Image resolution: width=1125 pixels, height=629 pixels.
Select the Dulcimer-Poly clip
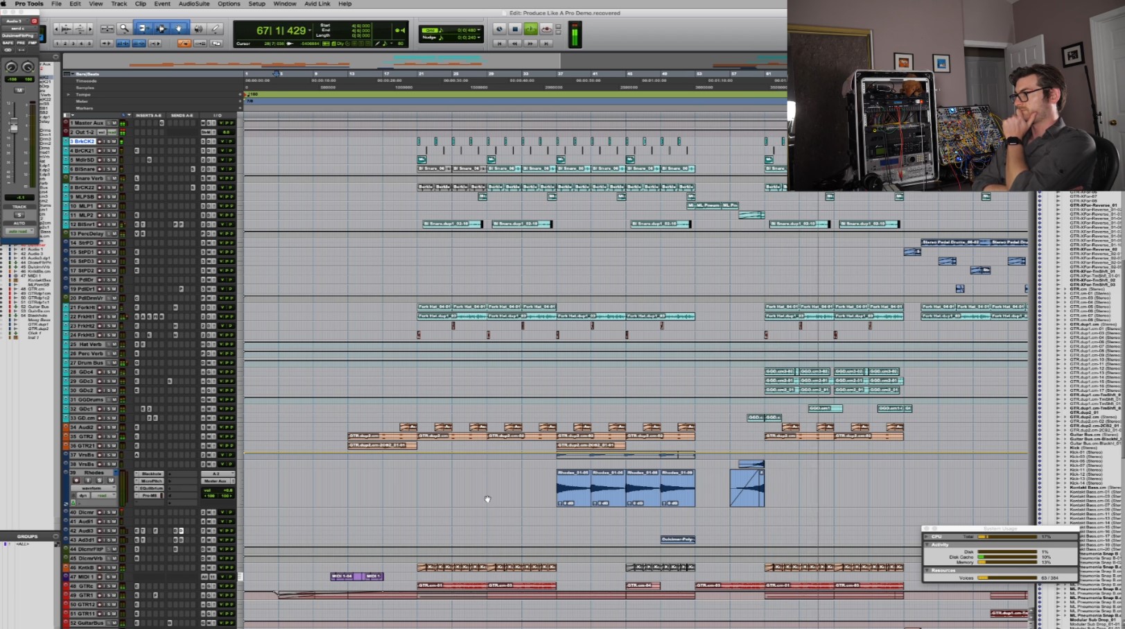(x=678, y=539)
